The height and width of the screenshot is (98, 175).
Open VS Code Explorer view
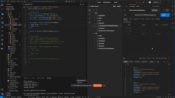pyautogui.click(x=2, y=5)
